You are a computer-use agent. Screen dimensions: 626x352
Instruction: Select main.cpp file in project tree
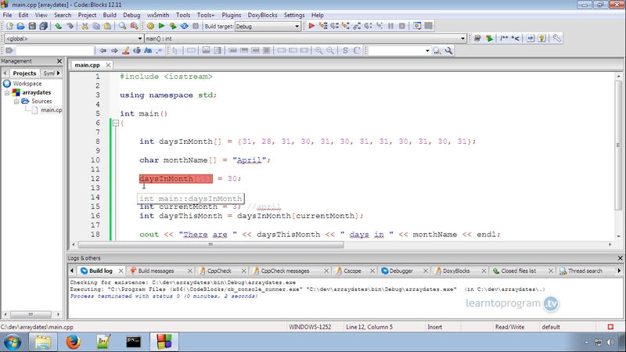tap(51, 110)
